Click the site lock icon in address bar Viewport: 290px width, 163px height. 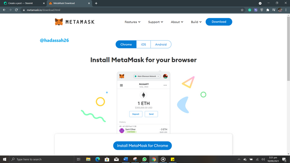pyautogui.click(x=24, y=10)
